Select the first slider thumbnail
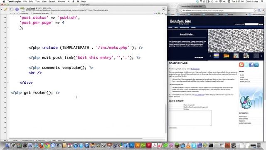The height and width of the screenshot is (150, 266). 216,56
